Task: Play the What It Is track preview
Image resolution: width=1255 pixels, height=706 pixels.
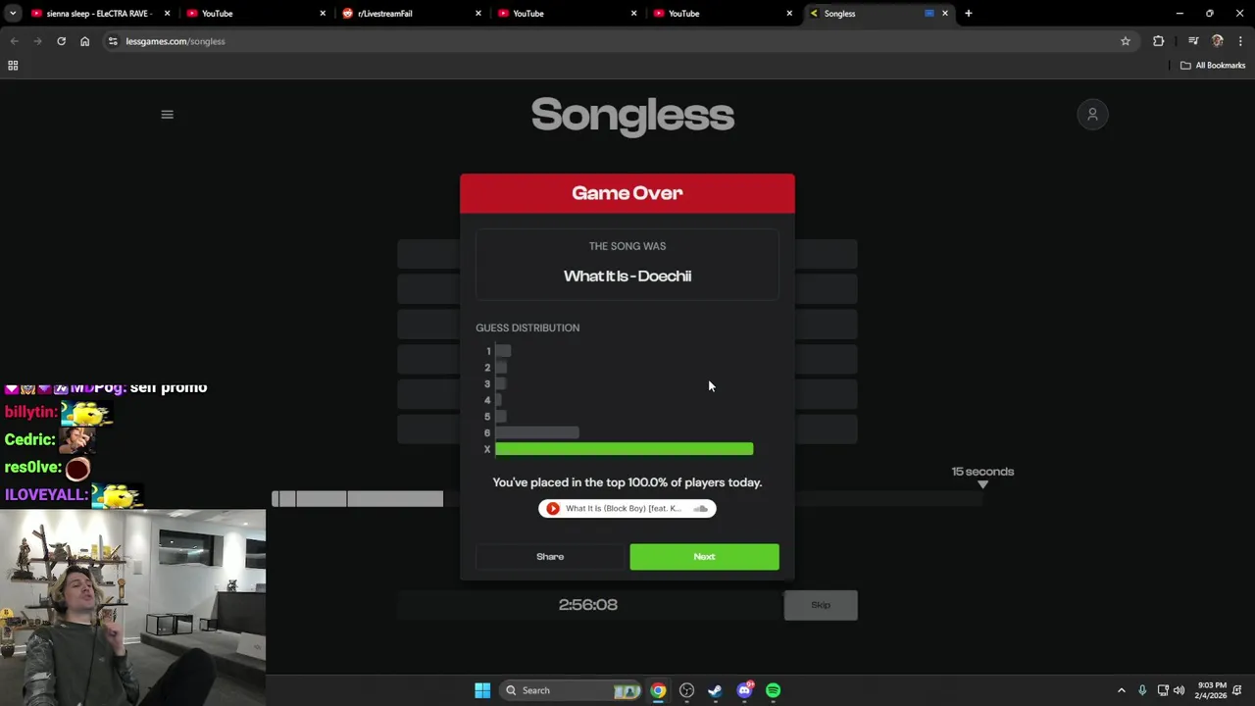Action: click(x=553, y=508)
